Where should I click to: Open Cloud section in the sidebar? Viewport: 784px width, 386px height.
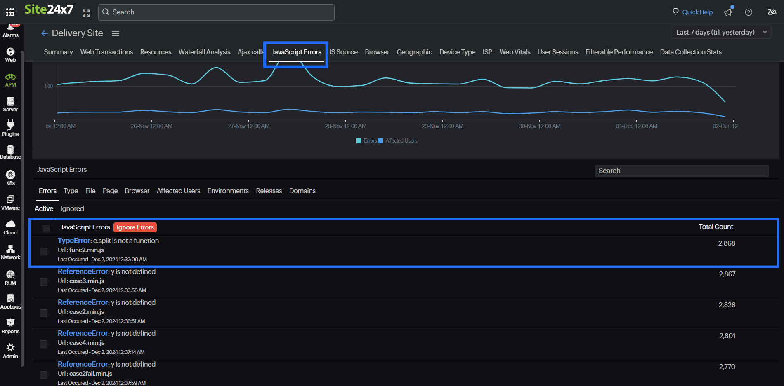pyautogui.click(x=11, y=227)
